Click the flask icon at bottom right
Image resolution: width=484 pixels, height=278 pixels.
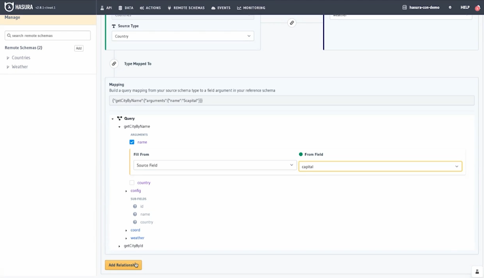(477, 272)
